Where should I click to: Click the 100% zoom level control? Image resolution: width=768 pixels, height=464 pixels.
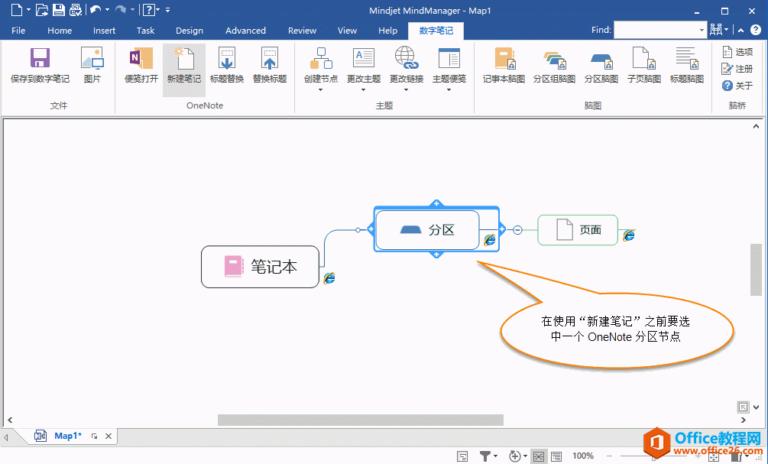583,456
